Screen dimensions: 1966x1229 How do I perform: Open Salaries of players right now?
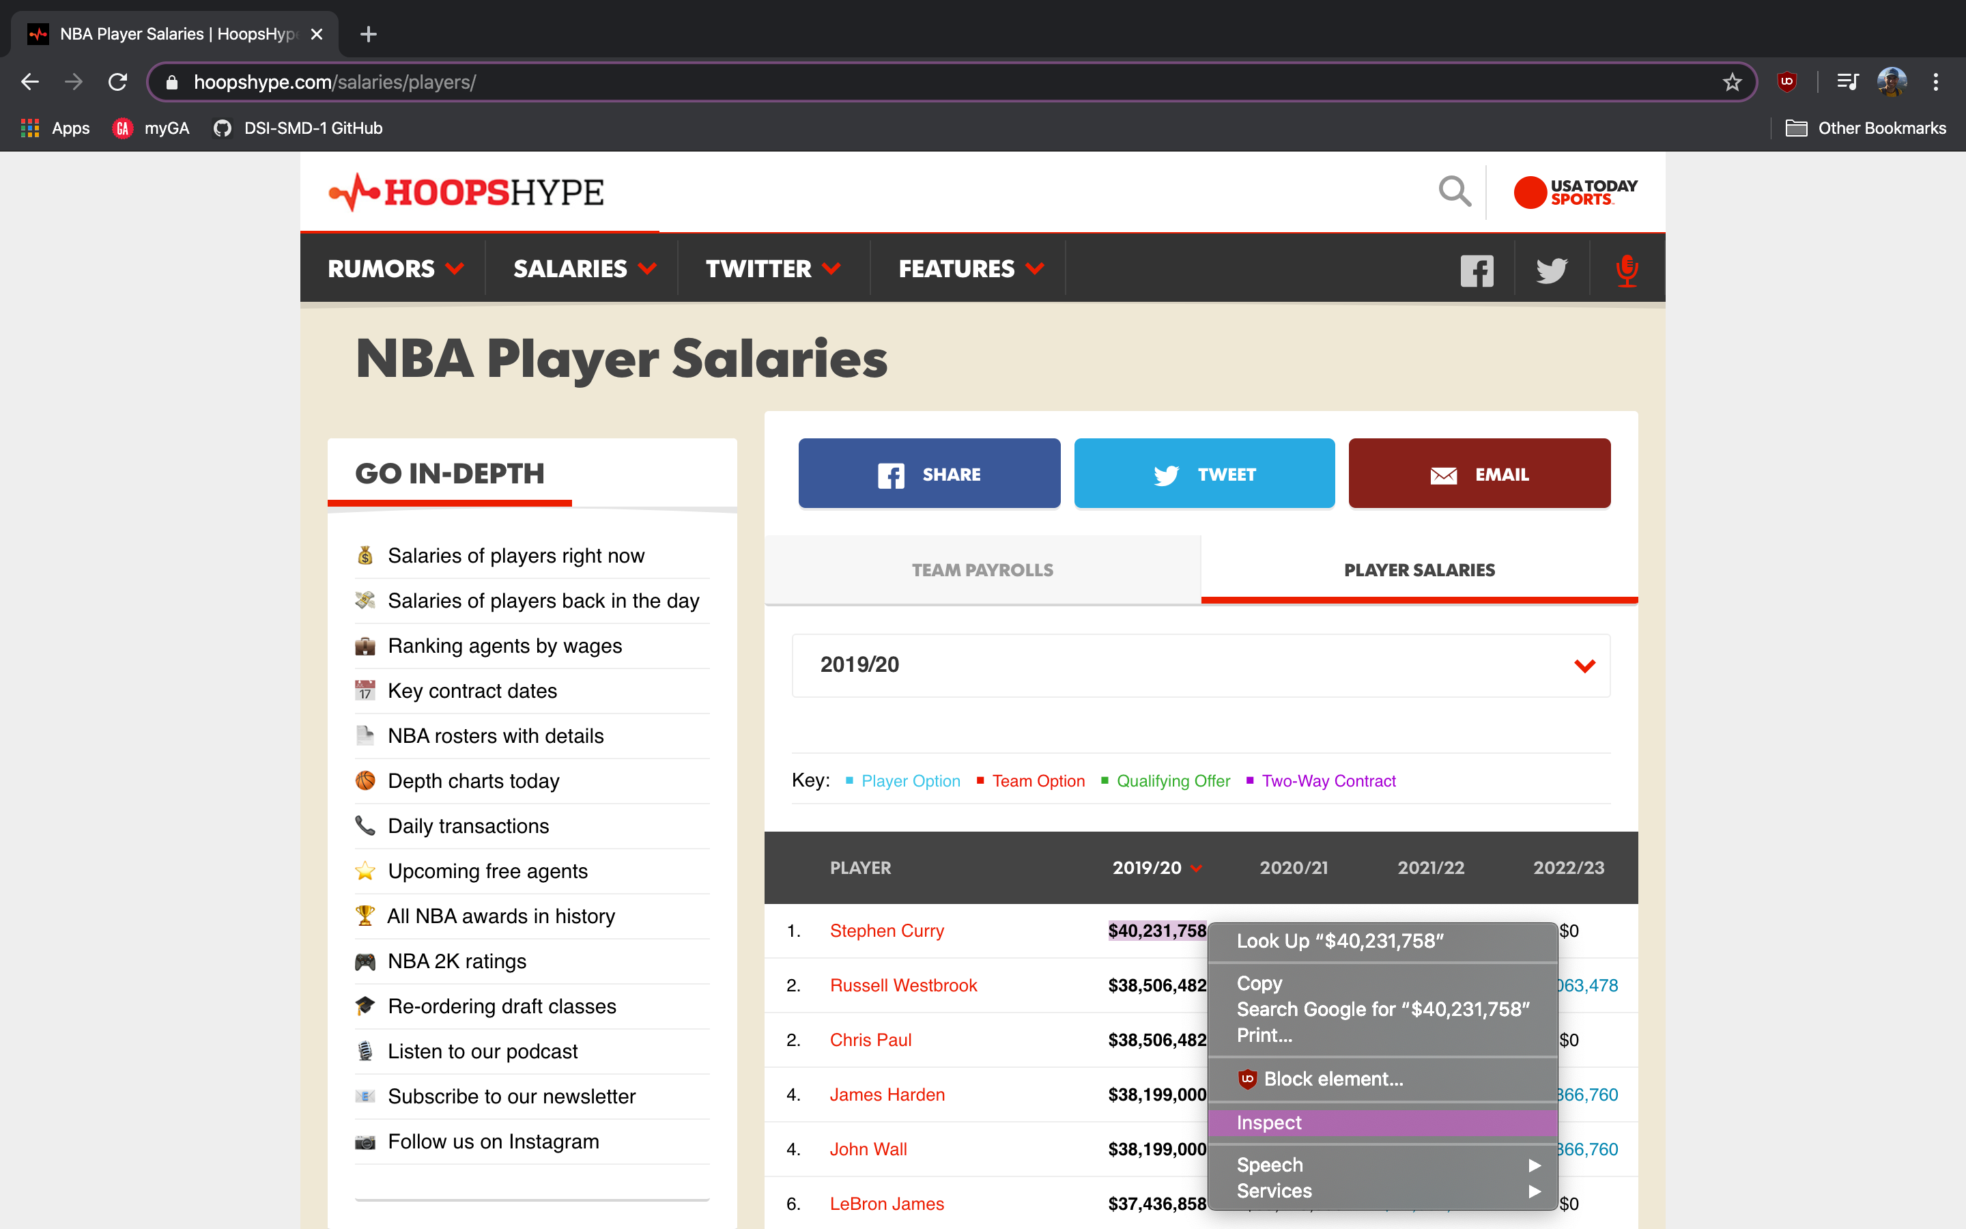tap(516, 555)
